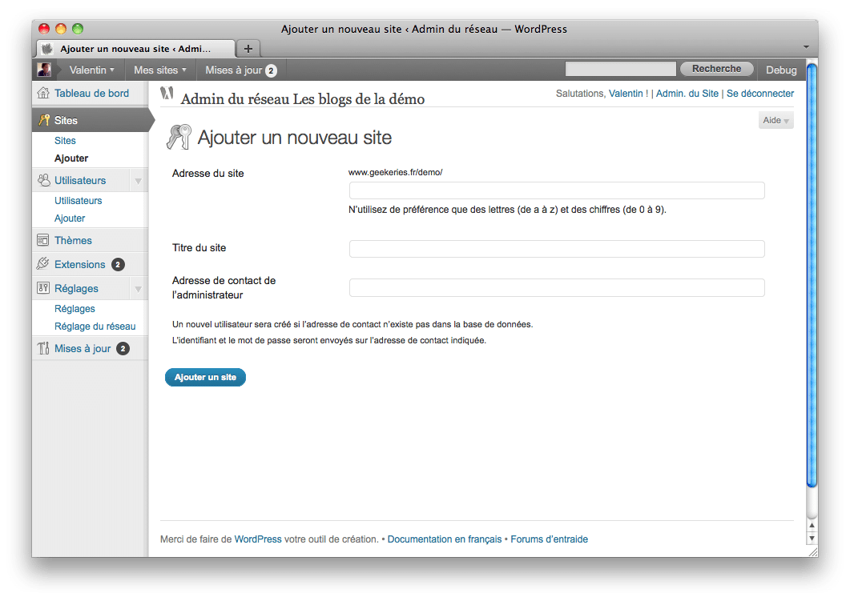The width and height of the screenshot is (850, 601).
Task: Open Utilisateurs submenu link
Action: coord(78,200)
